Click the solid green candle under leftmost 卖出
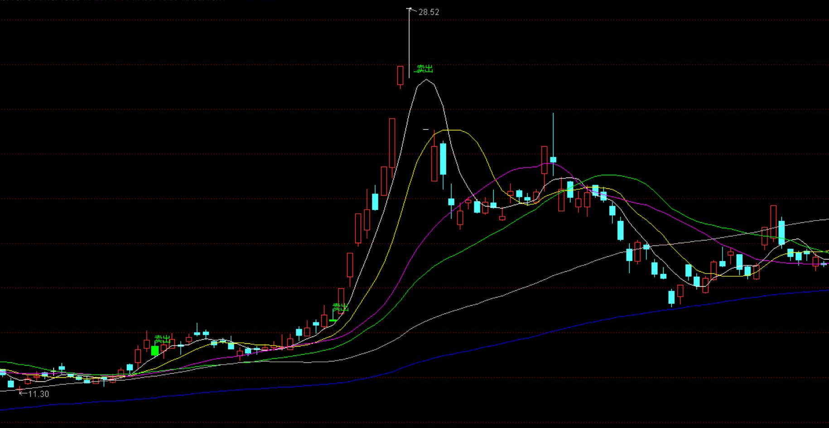829x428 pixels. (155, 351)
